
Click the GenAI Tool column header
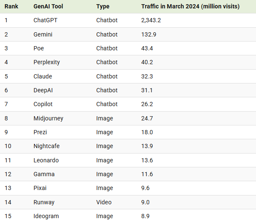[49, 7]
